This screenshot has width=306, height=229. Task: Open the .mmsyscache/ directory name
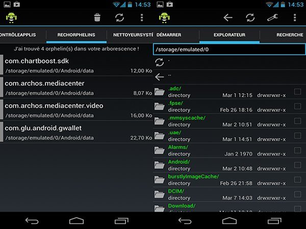(x=187, y=118)
